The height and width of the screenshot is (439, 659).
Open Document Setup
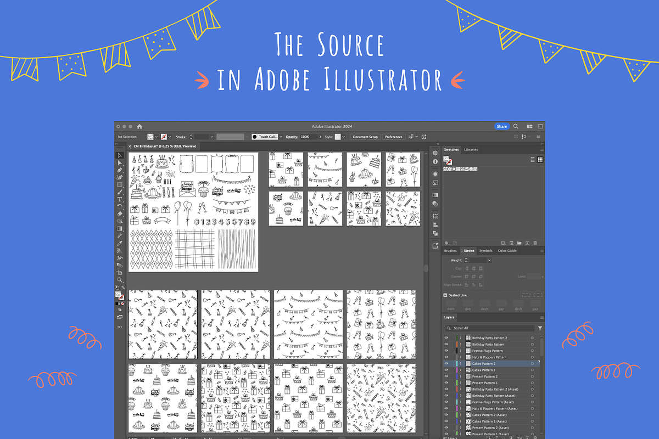click(365, 137)
